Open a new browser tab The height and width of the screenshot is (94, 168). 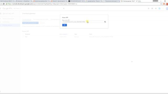tap(139, 1)
